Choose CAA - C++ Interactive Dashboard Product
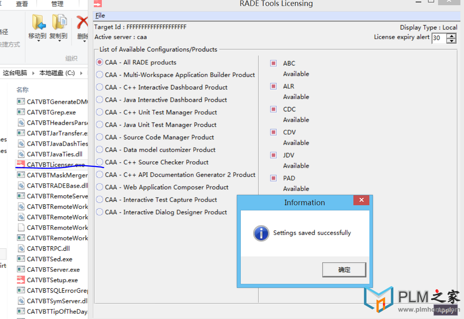This screenshot has width=464, height=319. [100, 87]
